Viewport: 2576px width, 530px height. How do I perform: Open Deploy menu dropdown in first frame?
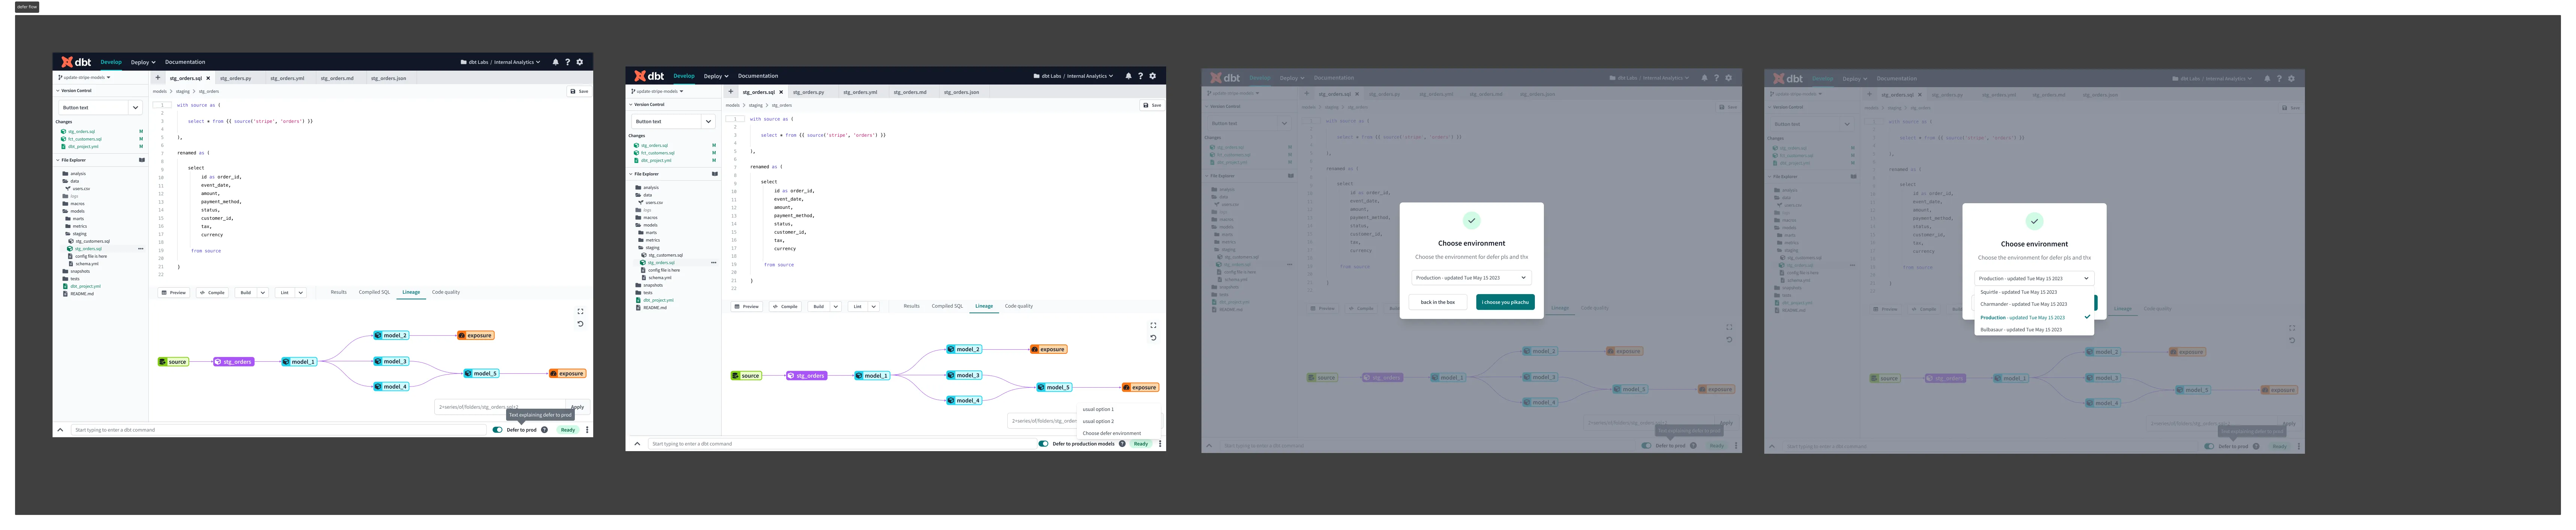pos(143,62)
